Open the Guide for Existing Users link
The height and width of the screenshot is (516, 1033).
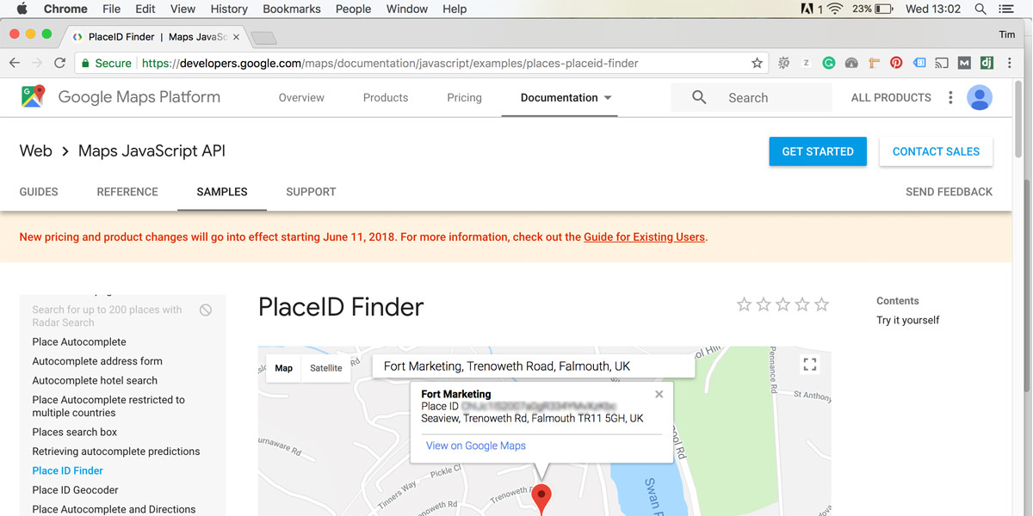tap(644, 236)
